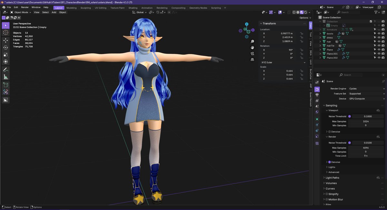The height and width of the screenshot is (210, 387).
Task: Select the Select Box tool
Action: [x=5, y=25]
